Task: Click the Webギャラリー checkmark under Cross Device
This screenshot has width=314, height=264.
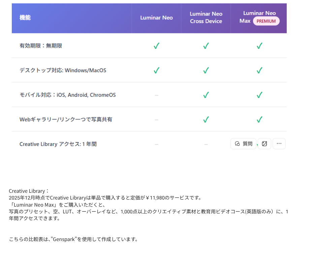Action: tap(206, 120)
